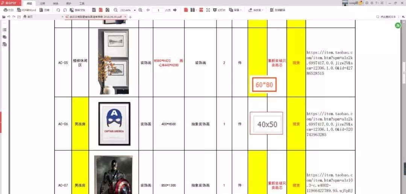The height and width of the screenshot is (194, 406).
Task: Click the 楼梯休闲区 cell
Action: (80, 63)
